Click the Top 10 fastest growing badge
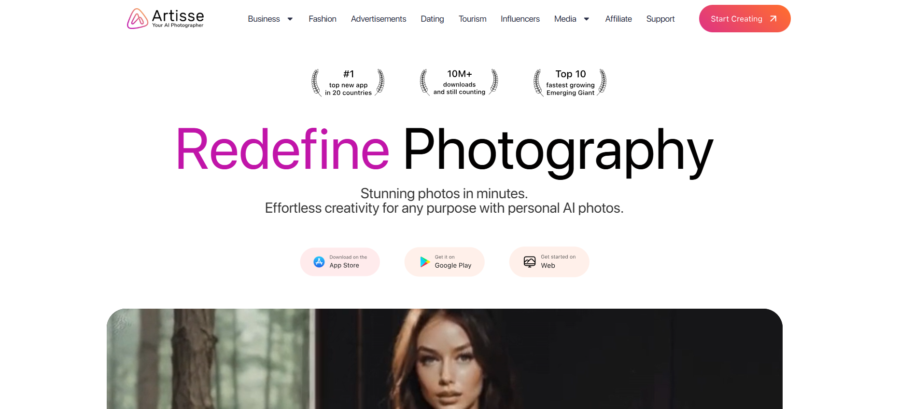The image size is (899, 409). pos(570,82)
